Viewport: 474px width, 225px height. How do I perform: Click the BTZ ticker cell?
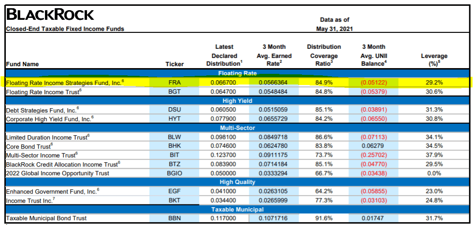174,164
